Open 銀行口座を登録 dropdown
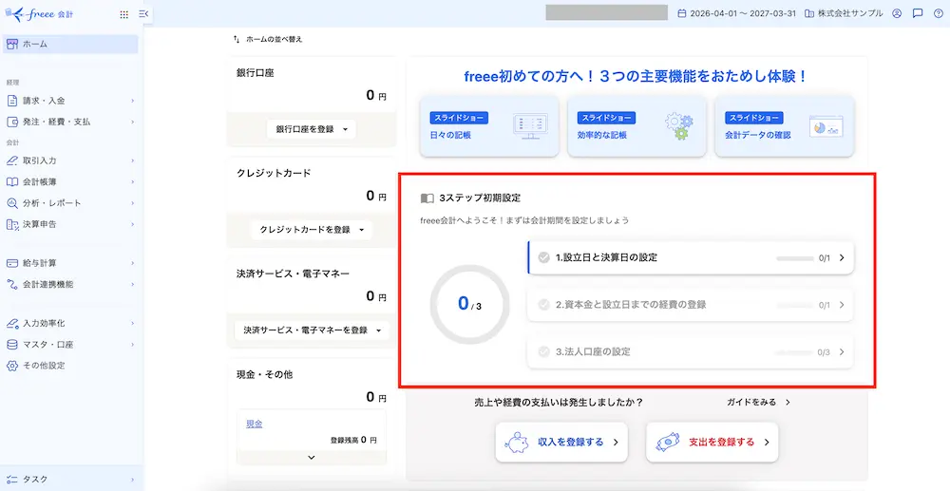Viewport: 950px width, 491px height. [312, 129]
